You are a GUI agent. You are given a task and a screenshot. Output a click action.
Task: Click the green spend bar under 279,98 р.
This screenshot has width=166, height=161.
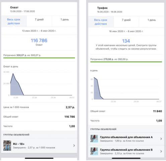click(x=126, y=62)
